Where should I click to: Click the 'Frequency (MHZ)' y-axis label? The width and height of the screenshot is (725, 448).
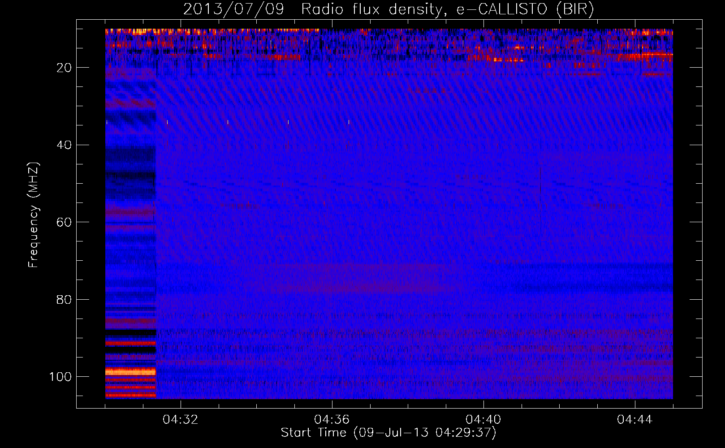point(34,215)
